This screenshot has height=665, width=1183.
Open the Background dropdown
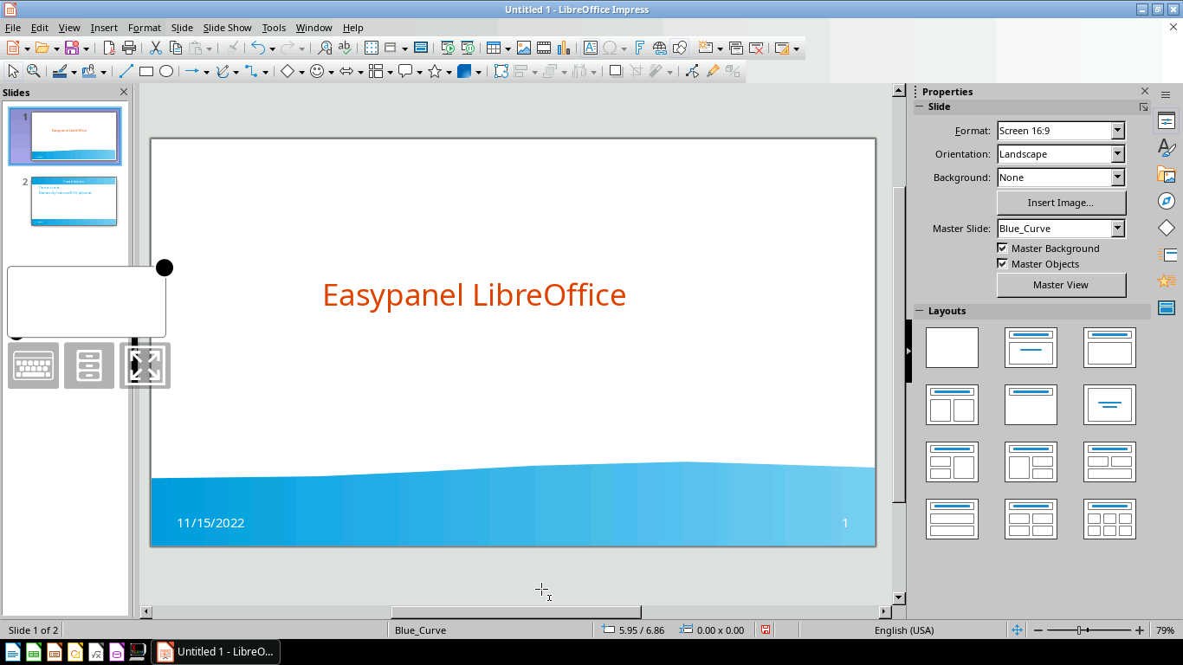[1120, 177]
